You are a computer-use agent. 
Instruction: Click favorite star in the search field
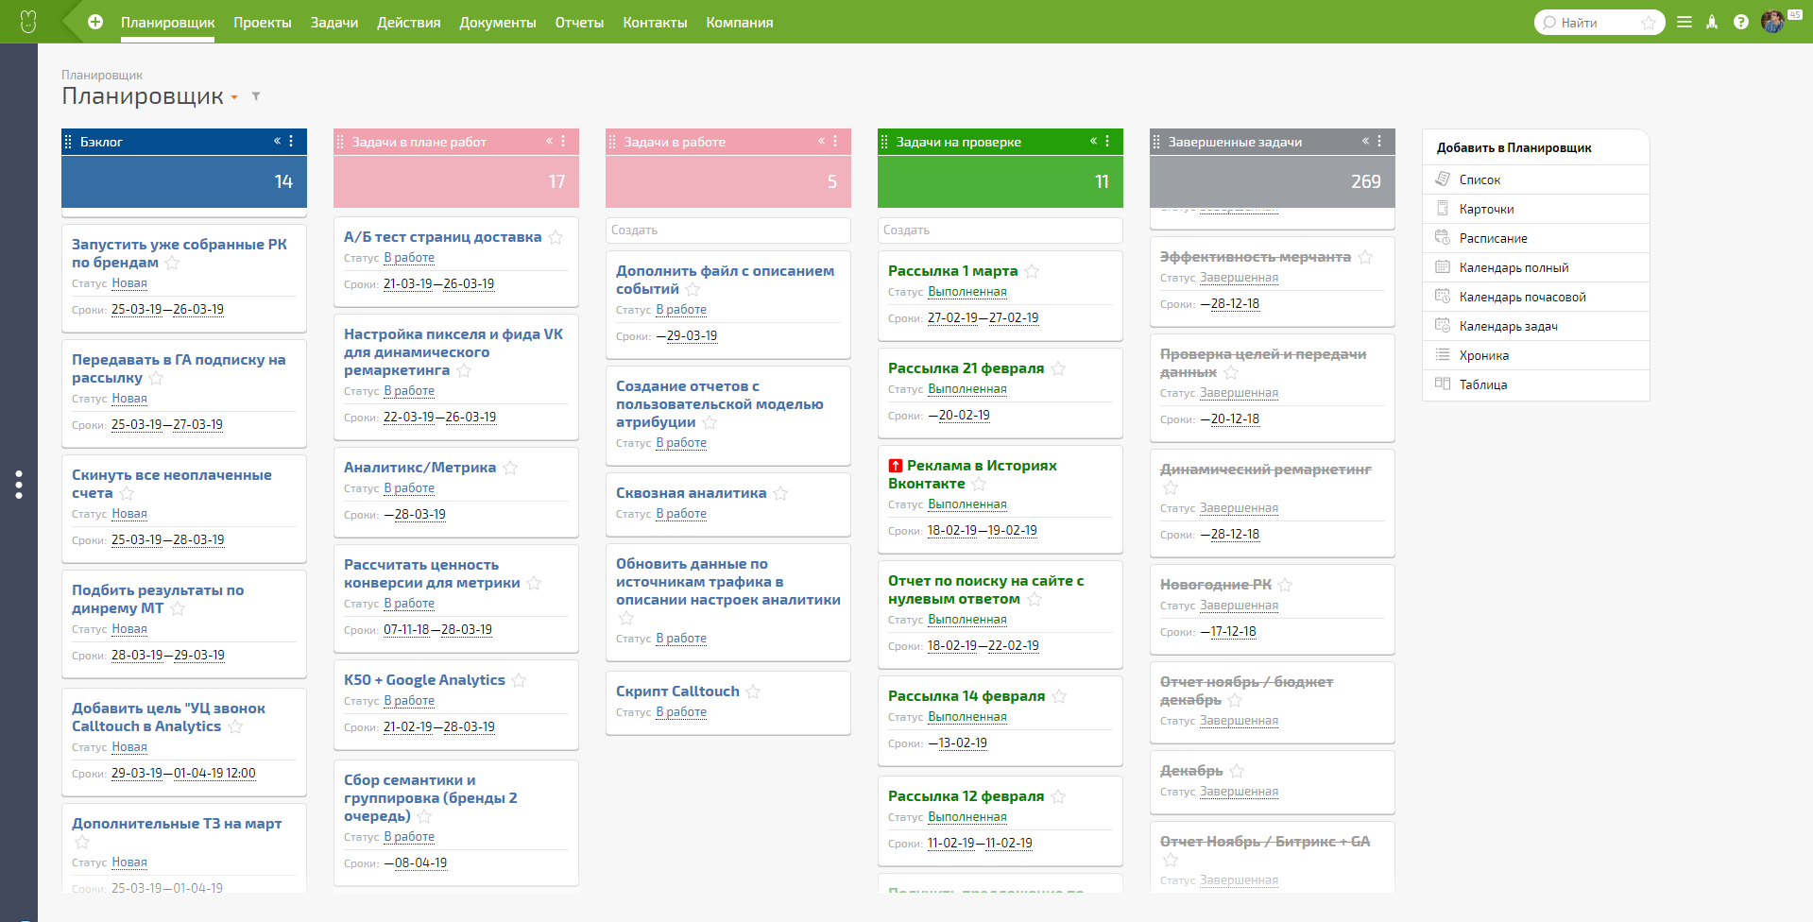tap(1649, 23)
